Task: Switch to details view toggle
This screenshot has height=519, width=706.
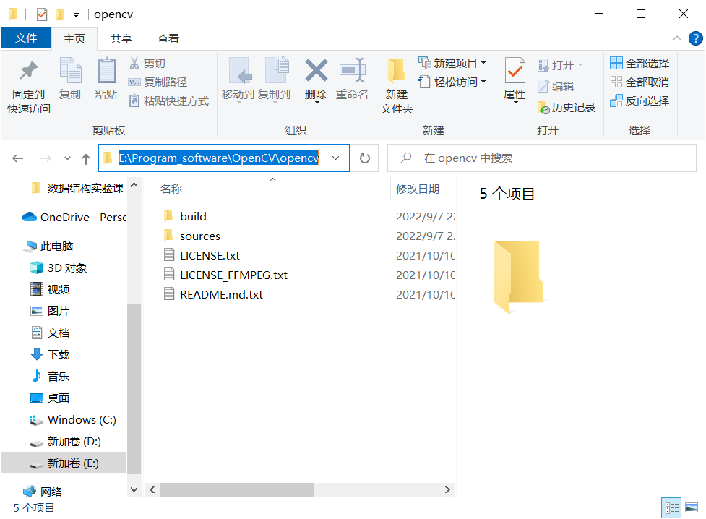Action: [x=671, y=507]
